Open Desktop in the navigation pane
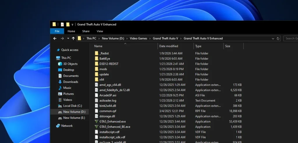The image size is (298, 143). pyautogui.click(x=69, y=70)
